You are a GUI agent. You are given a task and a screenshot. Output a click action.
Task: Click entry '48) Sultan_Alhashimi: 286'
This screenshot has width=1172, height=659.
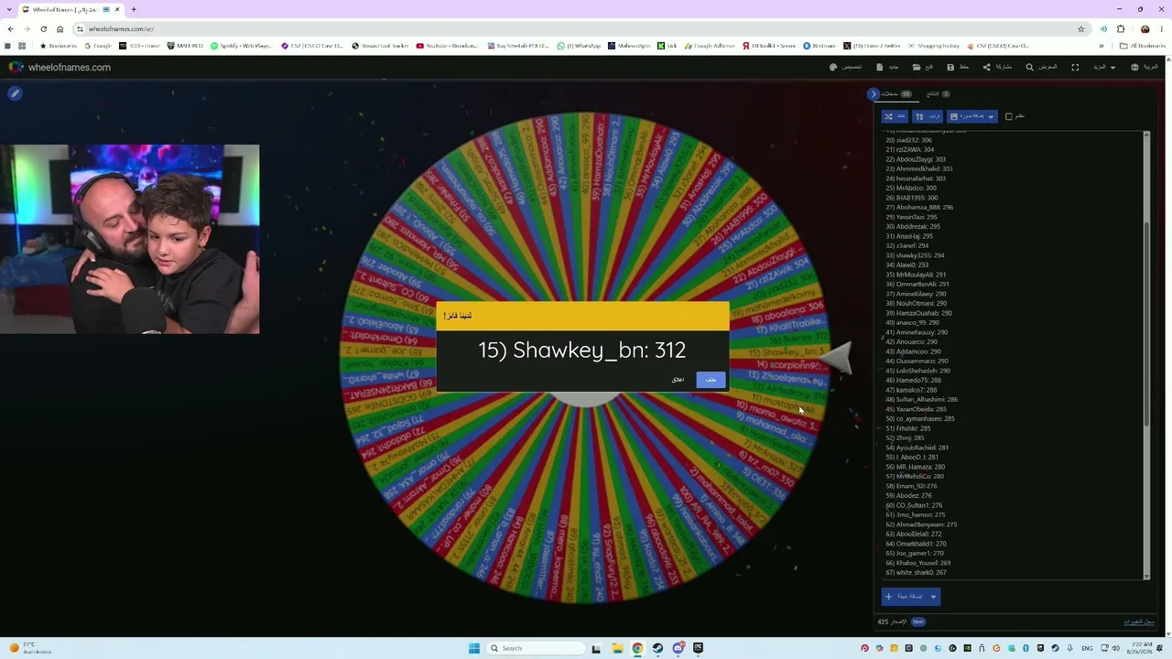[921, 400]
